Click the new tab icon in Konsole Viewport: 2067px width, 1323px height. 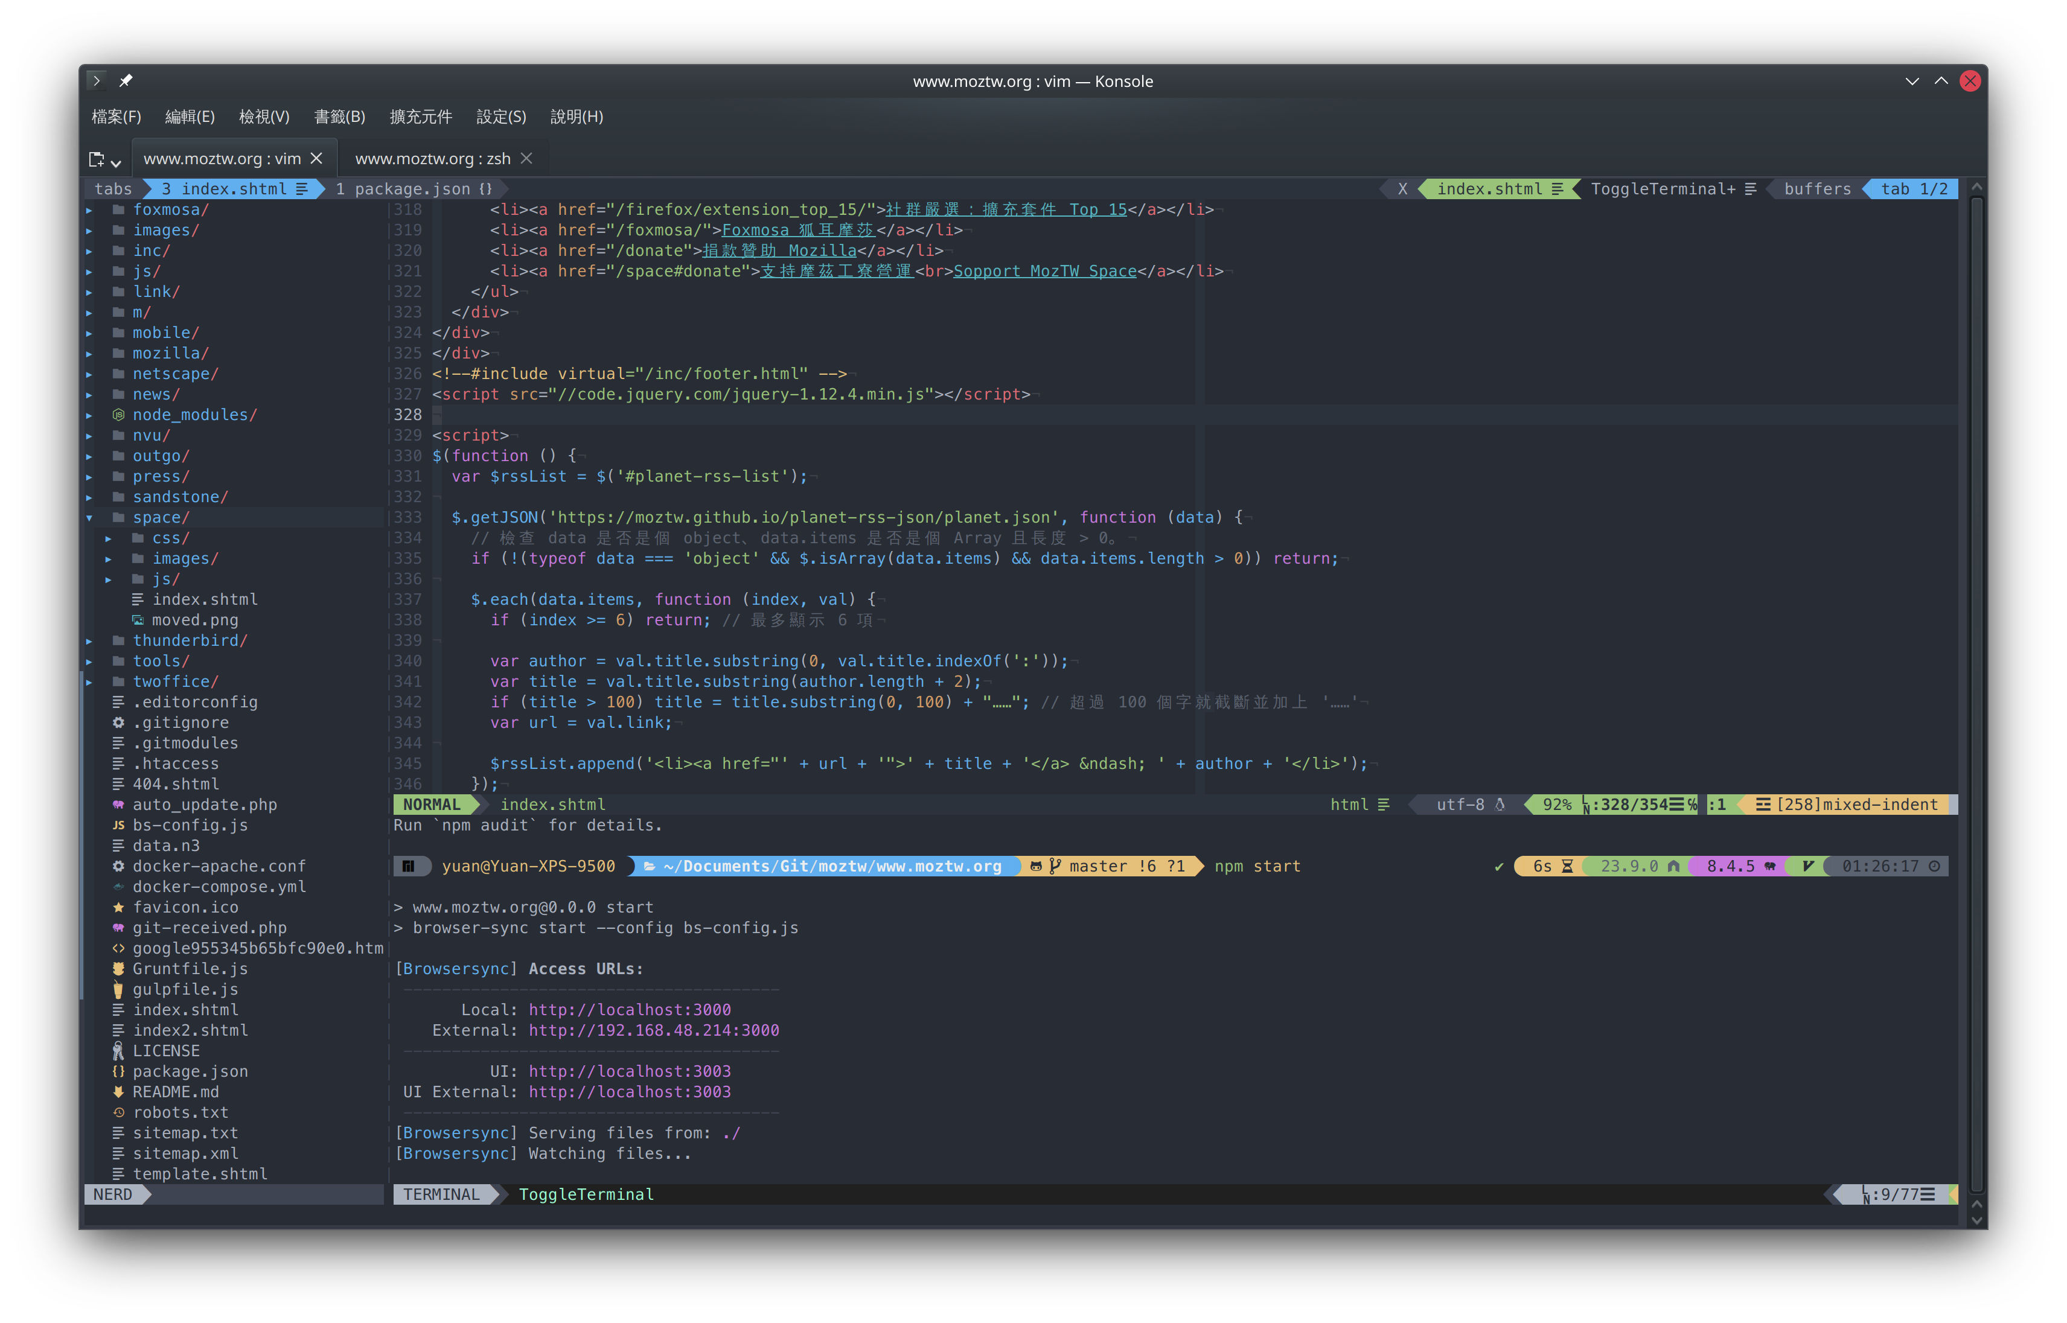[96, 159]
